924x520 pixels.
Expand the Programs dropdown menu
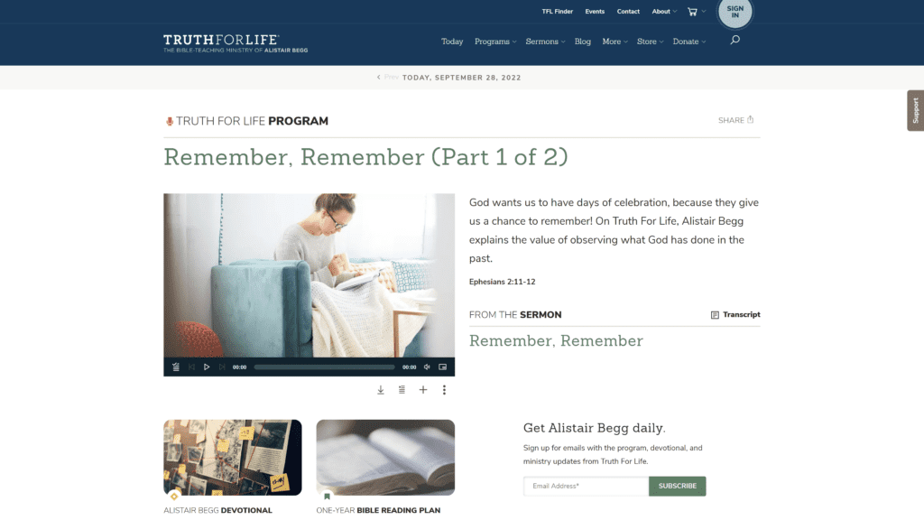coord(495,42)
